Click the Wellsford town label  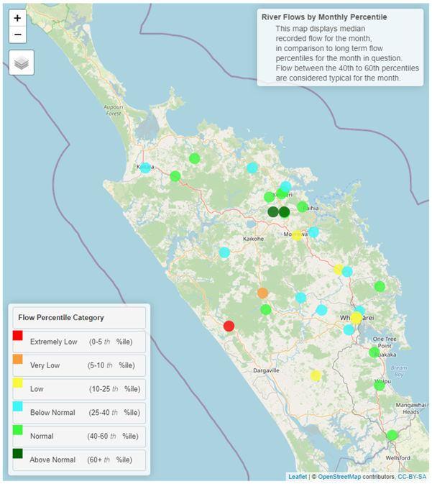click(x=397, y=458)
